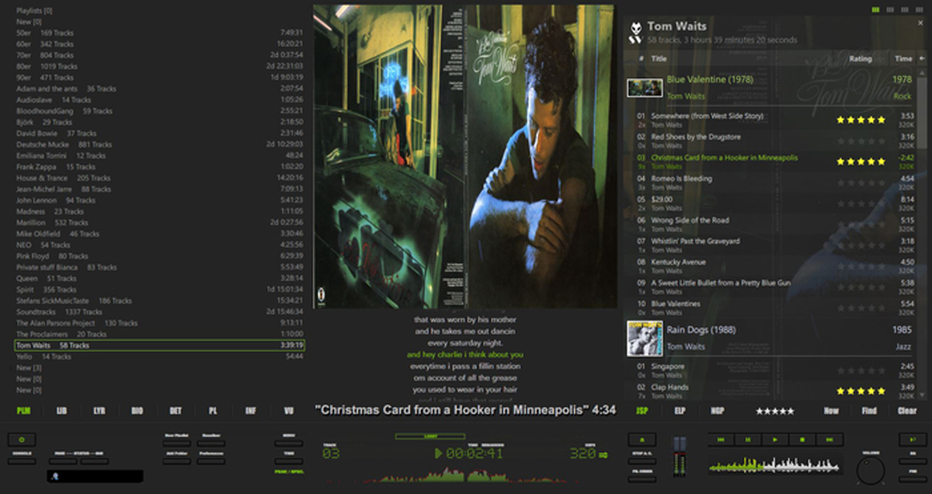The width and height of the screenshot is (932, 494).
Task: Click the Now button
Action: (831, 411)
